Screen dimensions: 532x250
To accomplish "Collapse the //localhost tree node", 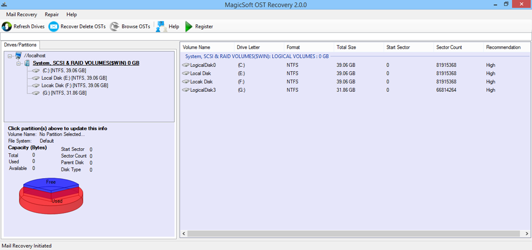I will 9,56.
